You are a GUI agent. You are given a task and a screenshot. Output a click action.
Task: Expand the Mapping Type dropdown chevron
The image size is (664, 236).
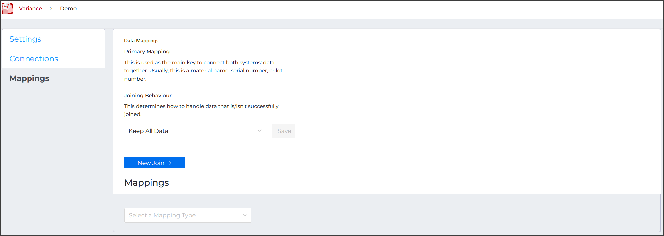pos(245,215)
